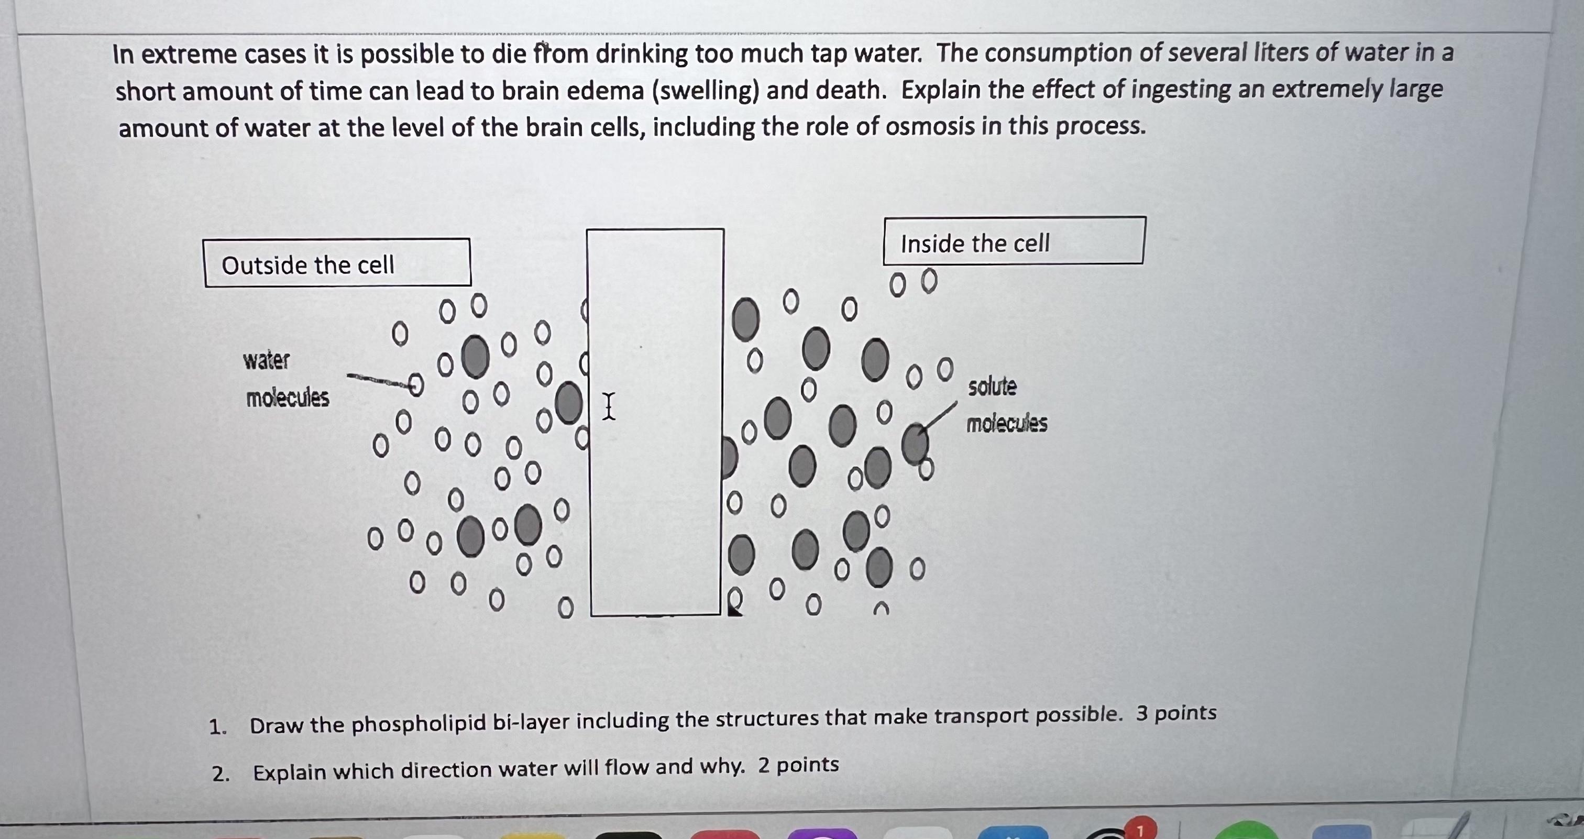Image resolution: width=1584 pixels, height=839 pixels.
Task: Select the 'Outside the cell' text box
Action: tap(337, 263)
